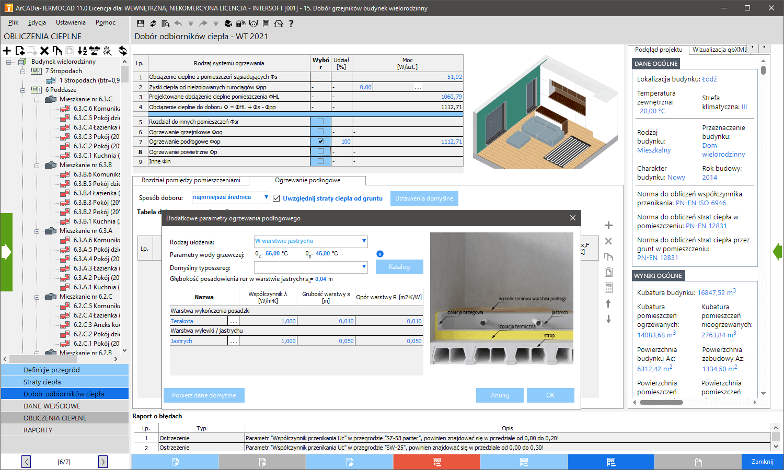The image size is (784, 470).
Task: Open the Ustawienia menu
Action: 71,22
